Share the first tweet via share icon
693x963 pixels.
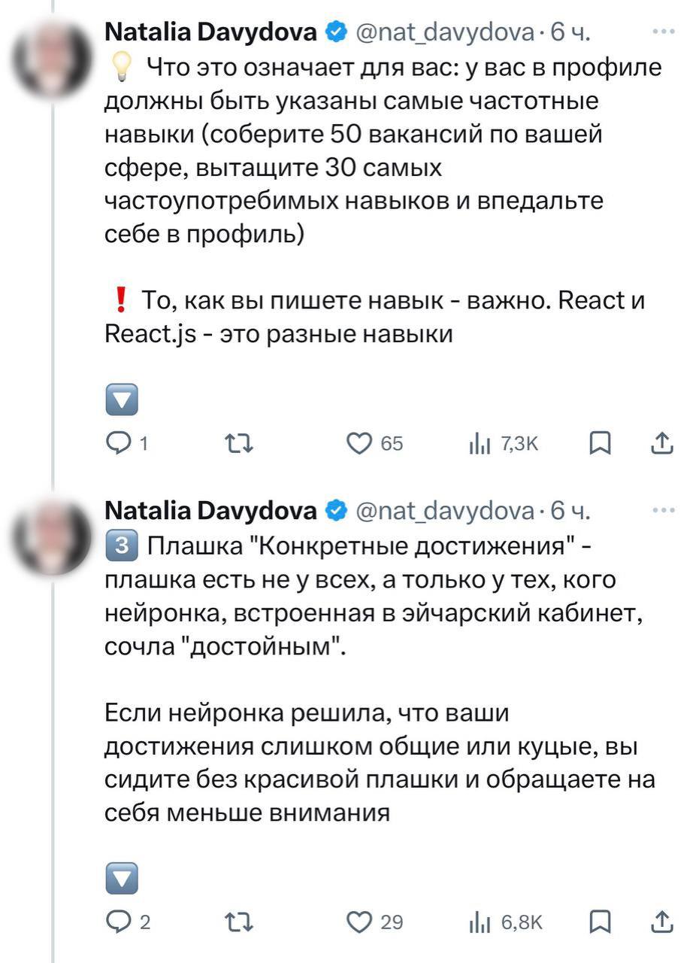(x=661, y=445)
